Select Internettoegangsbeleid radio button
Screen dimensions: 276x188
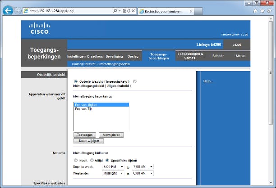135,81
